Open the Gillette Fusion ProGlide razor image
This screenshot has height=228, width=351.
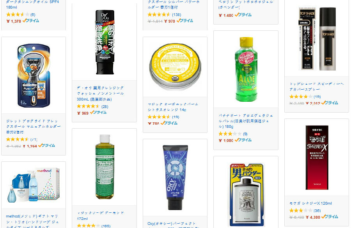pos(34,76)
